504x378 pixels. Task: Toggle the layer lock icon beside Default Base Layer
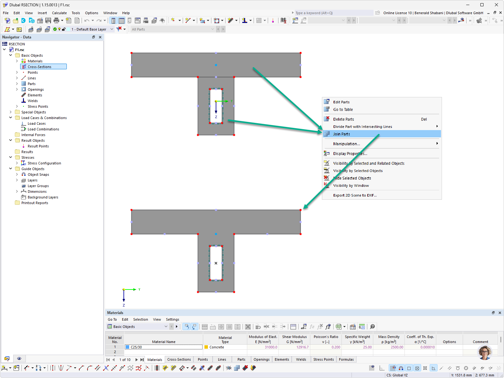point(64,29)
